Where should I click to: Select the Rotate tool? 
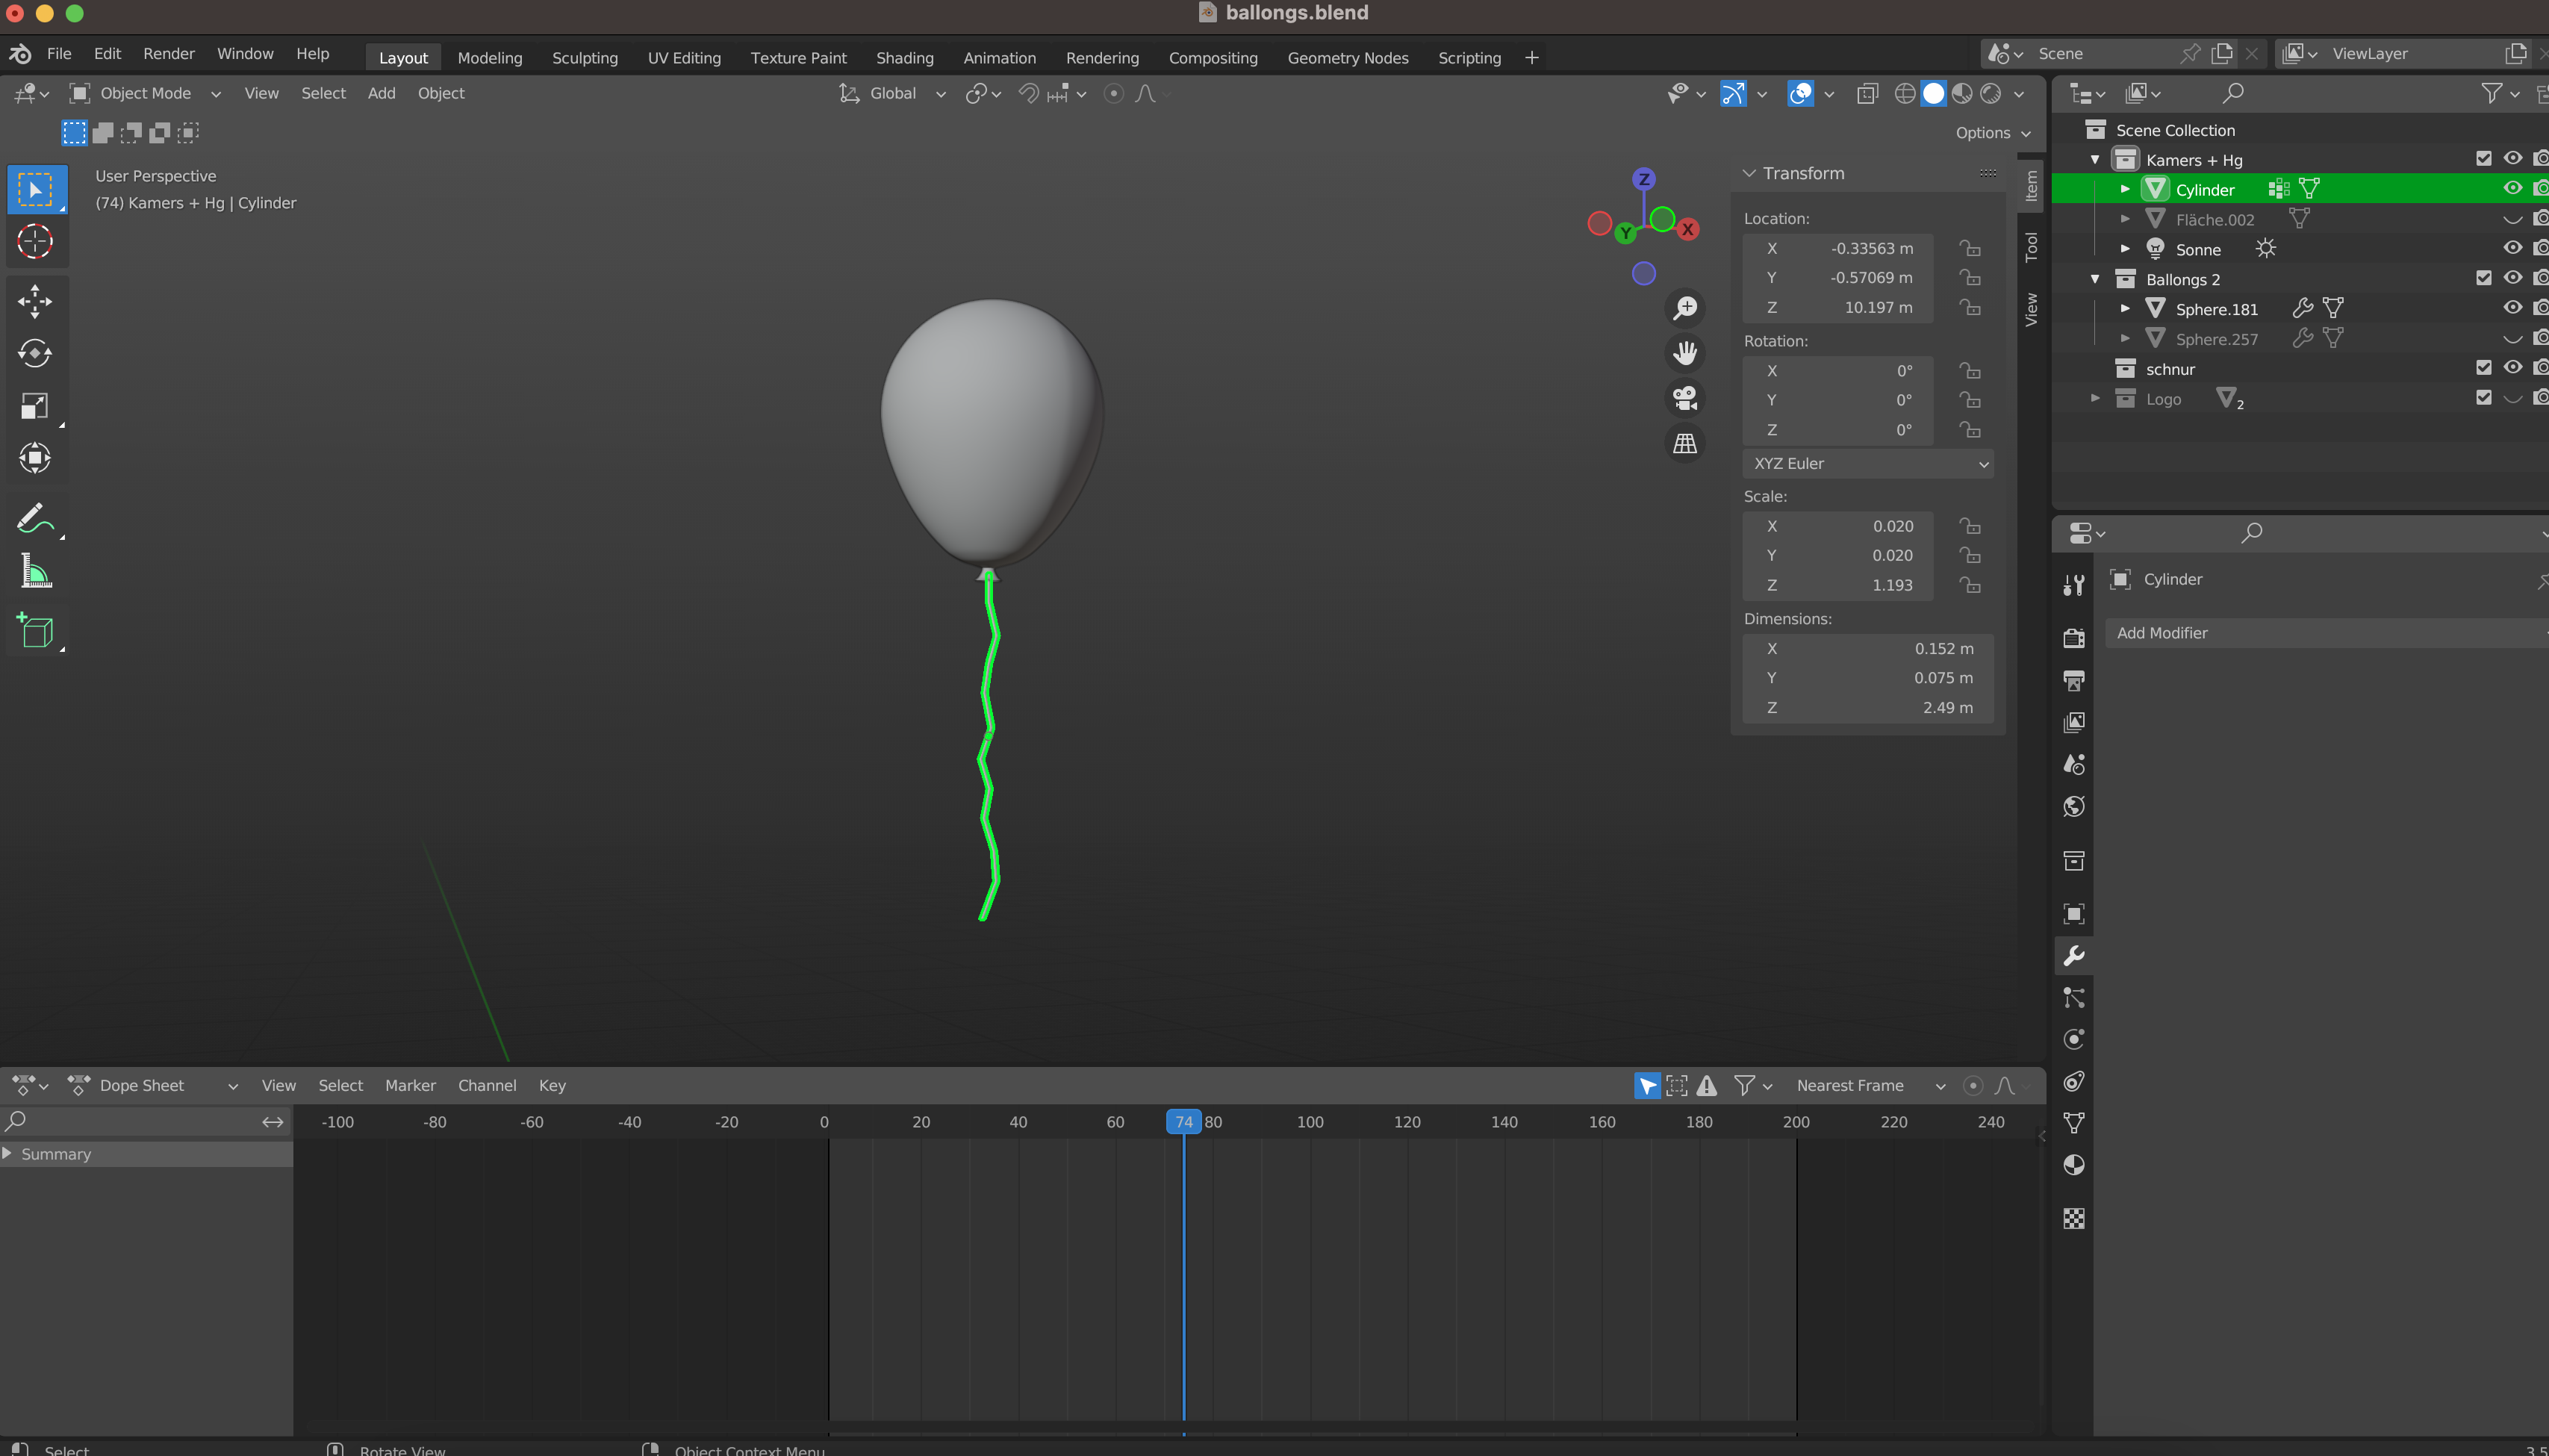click(x=35, y=353)
